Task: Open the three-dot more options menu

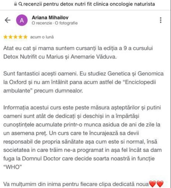Action: click(161, 20)
